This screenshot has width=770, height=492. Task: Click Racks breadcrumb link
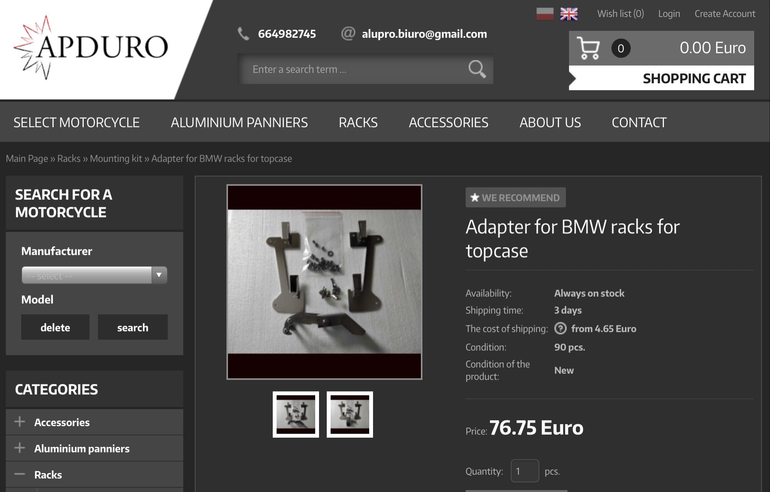click(69, 158)
